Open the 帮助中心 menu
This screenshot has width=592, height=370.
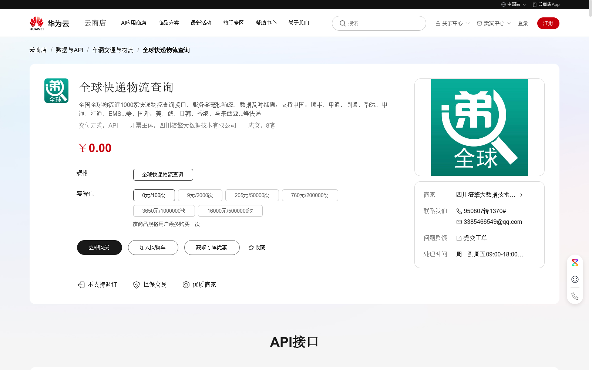[x=266, y=23]
